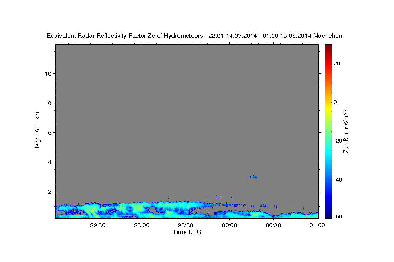Click the 23:30 time tick label
Image resolution: width=394 pixels, height=262 pixels.
(x=186, y=225)
